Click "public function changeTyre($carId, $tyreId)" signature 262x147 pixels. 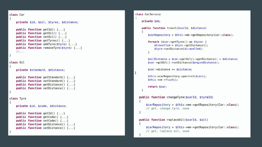176,97
